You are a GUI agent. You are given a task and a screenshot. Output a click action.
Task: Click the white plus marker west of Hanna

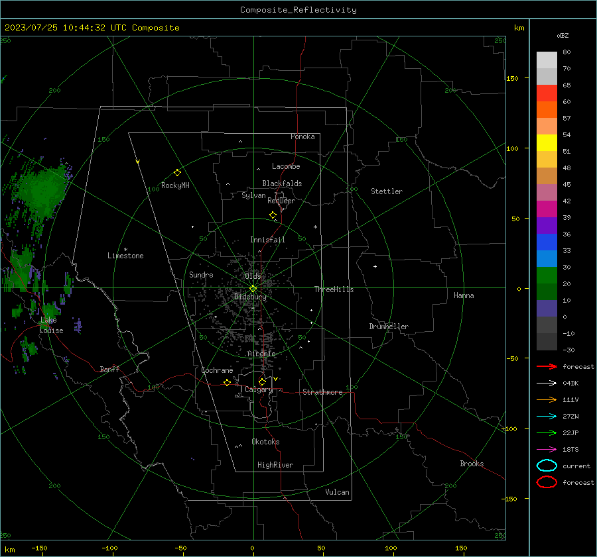pyautogui.click(x=375, y=266)
